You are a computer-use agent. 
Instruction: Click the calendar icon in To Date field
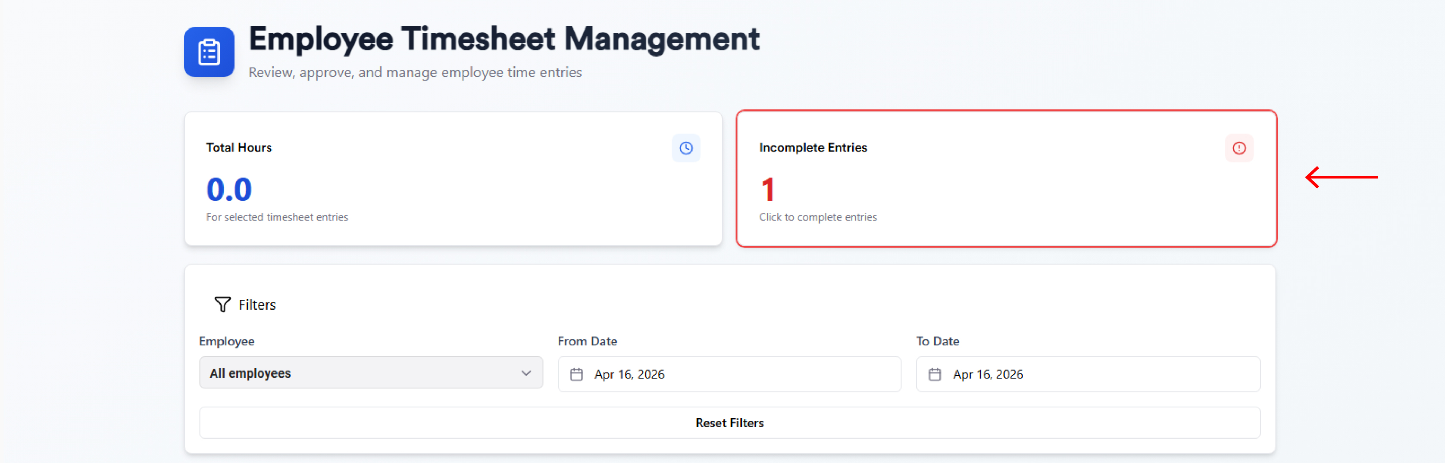click(x=935, y=374)
